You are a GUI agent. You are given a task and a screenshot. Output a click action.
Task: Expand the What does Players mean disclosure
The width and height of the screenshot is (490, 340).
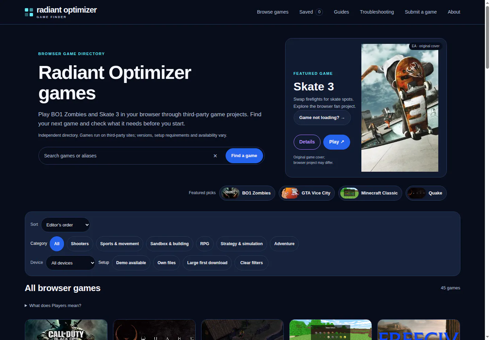pyautogui.click(x=53, y=306)
